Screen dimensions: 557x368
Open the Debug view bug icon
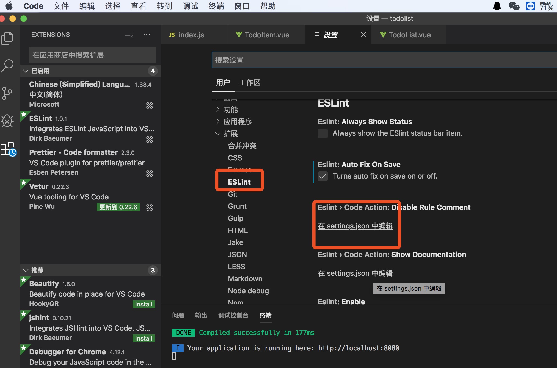pos(7,121)
